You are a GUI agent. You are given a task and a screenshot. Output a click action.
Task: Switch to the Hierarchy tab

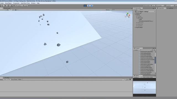tap(138, 8)
